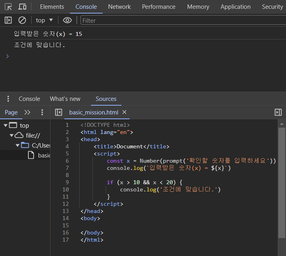Screen dimensions: 286x256
Task: Open the Network tab
Action: [x=119, y=7]
